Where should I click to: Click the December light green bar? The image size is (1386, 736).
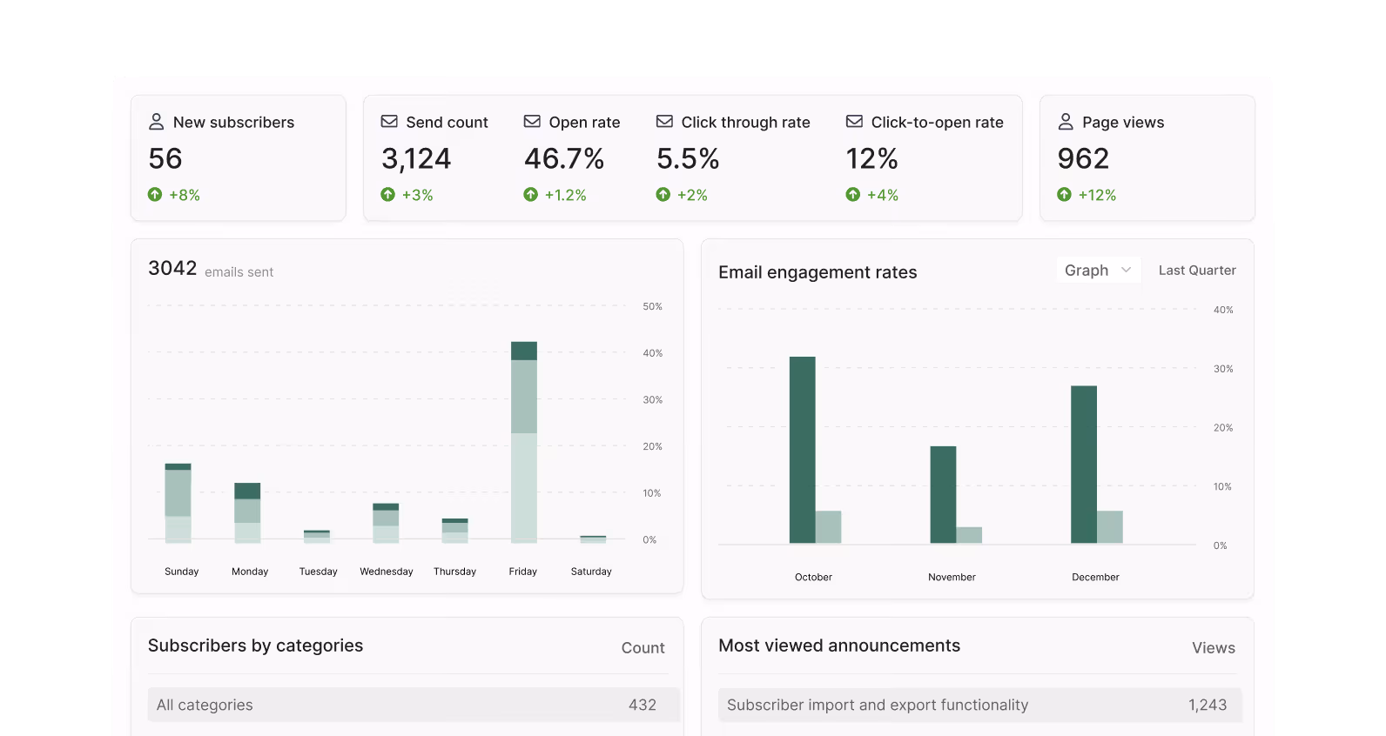[1110, 527]
